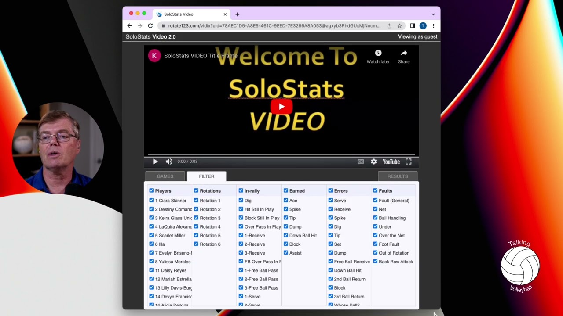563x316 pixels.
Task: Uncheck Rotation 3 checkbox
Action: 196,218
